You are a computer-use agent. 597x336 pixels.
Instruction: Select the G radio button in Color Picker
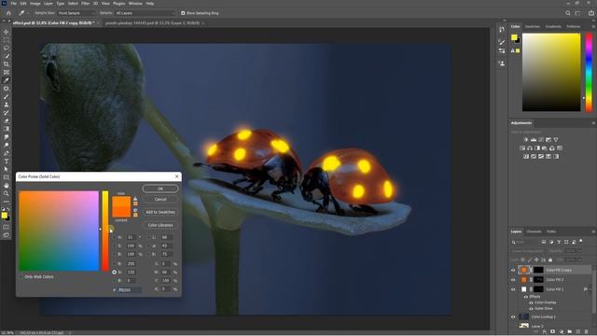[x=114, y=272]
